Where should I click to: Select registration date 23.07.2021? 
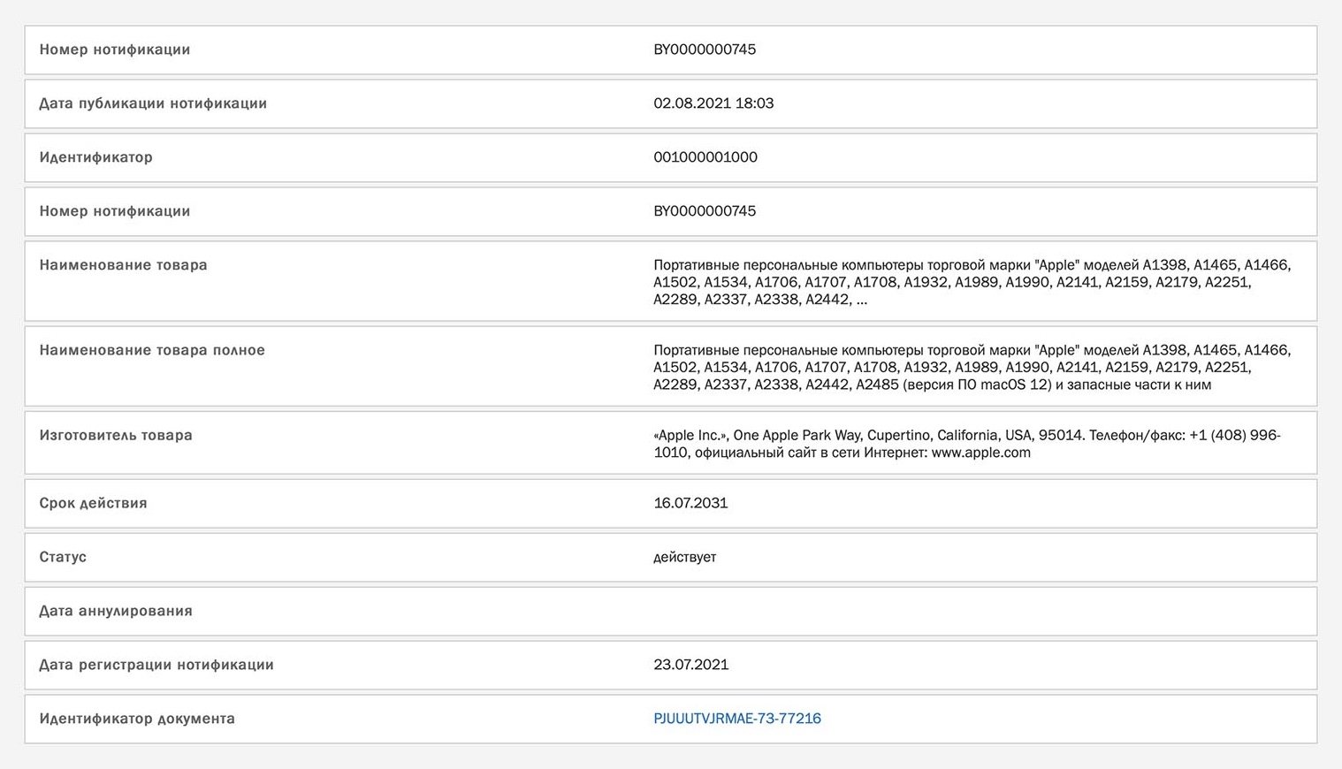(690, 665)
